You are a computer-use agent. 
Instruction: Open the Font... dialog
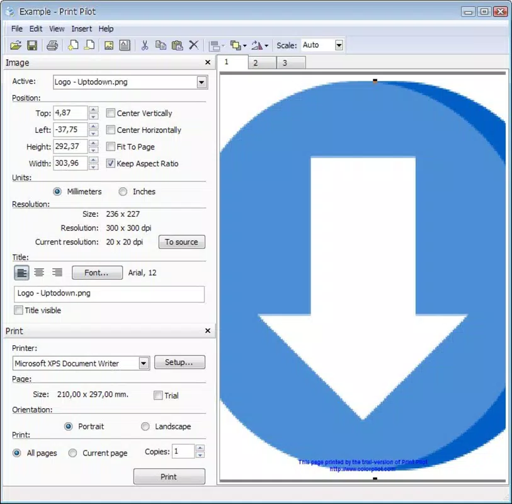click(x=98, y=272)
